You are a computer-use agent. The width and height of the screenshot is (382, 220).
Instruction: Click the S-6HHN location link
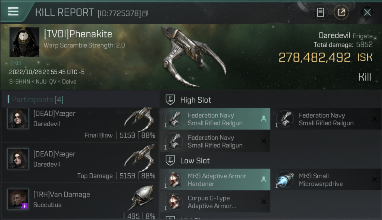(x=19, y=82)
